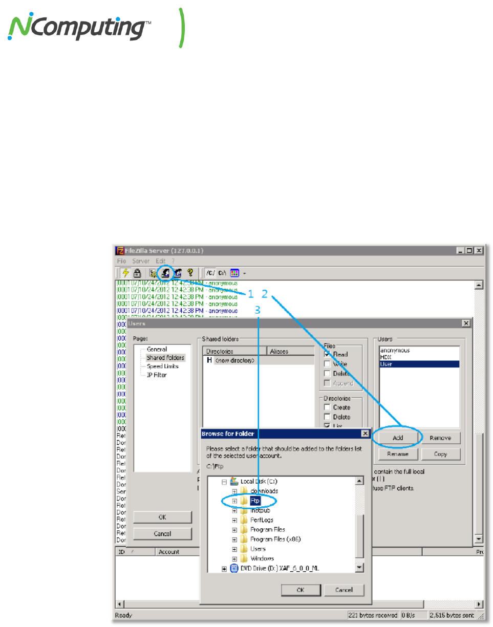Select the General page in Users dialog
This screenshot has height=627, width=493.
pos(157,349)
